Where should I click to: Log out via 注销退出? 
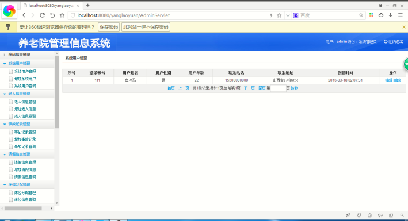point(396,41)
